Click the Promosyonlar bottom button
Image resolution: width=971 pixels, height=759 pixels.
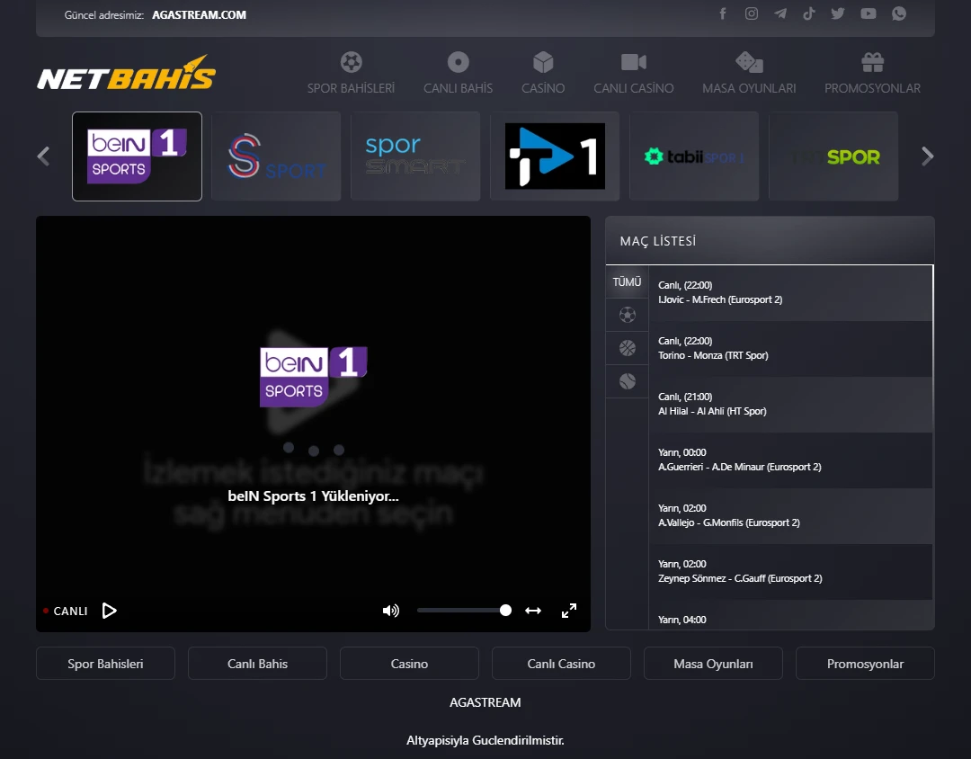click(x=865, y=664)
